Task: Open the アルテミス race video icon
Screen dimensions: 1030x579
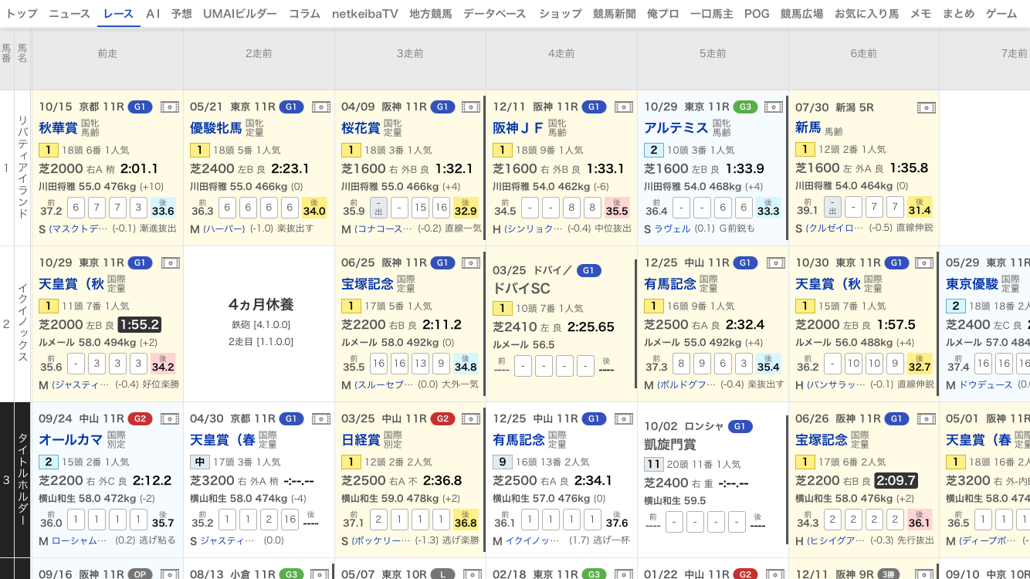Action: click(x=774, y=107)
